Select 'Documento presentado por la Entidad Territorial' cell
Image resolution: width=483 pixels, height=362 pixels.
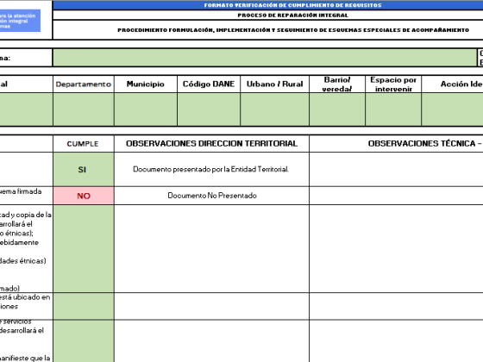[x=211, y=169]
